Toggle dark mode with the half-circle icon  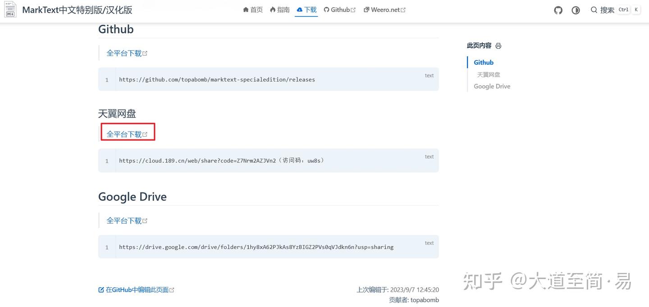576,9
